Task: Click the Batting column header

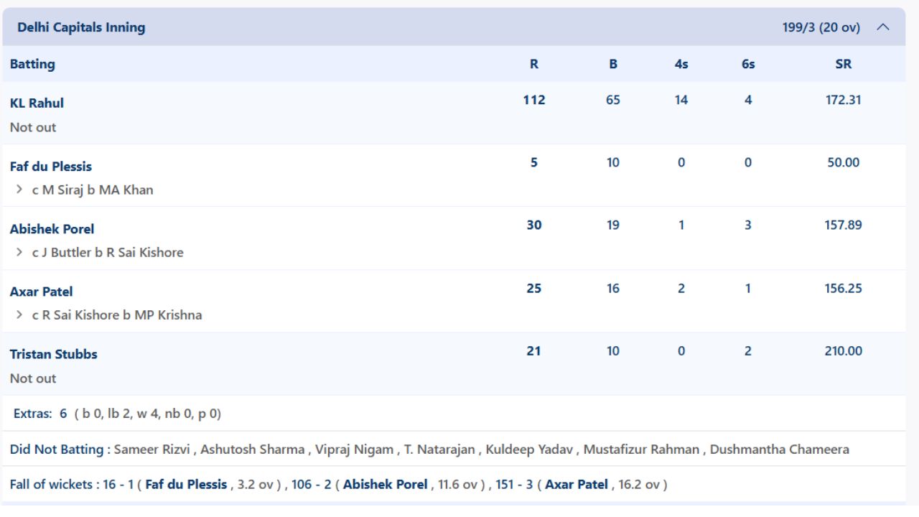Action: (x=32, y=64)
